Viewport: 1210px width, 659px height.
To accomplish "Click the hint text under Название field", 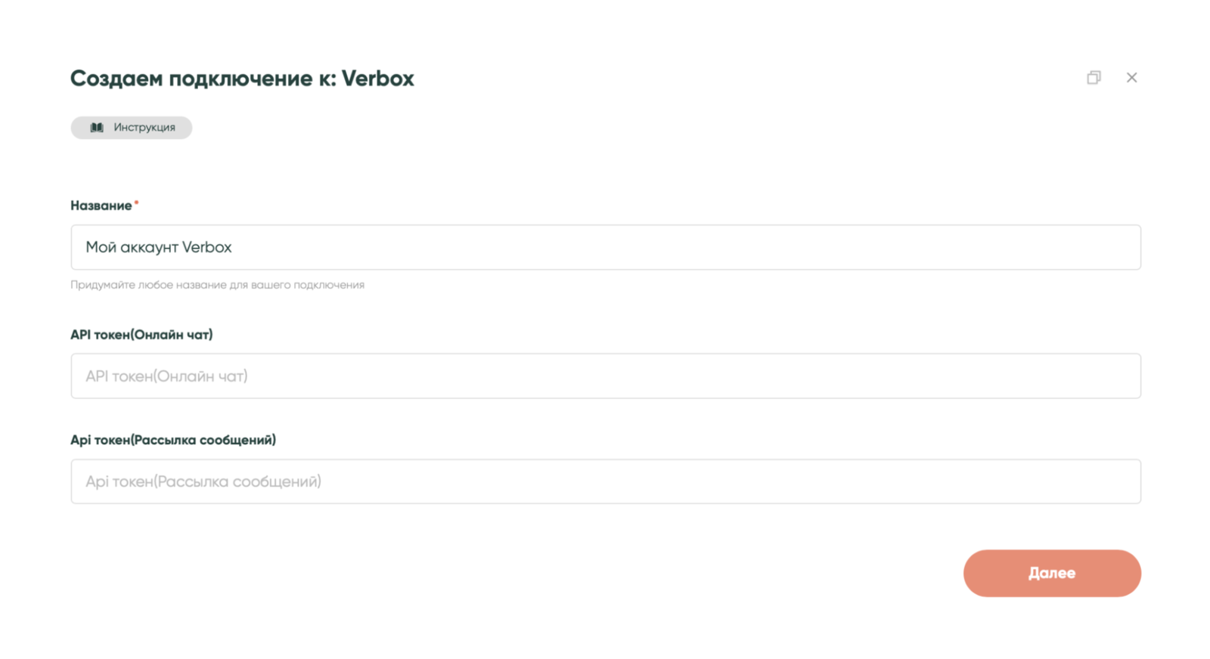I will click(217, 285).
